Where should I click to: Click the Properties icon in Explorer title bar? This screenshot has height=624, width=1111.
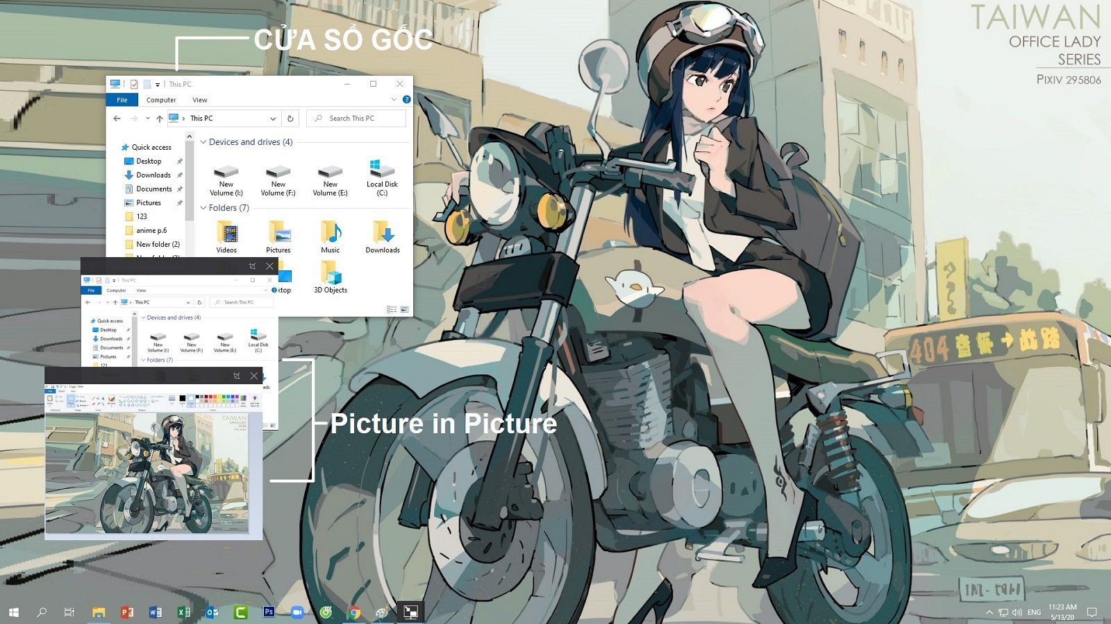click(x=134, y=84)
